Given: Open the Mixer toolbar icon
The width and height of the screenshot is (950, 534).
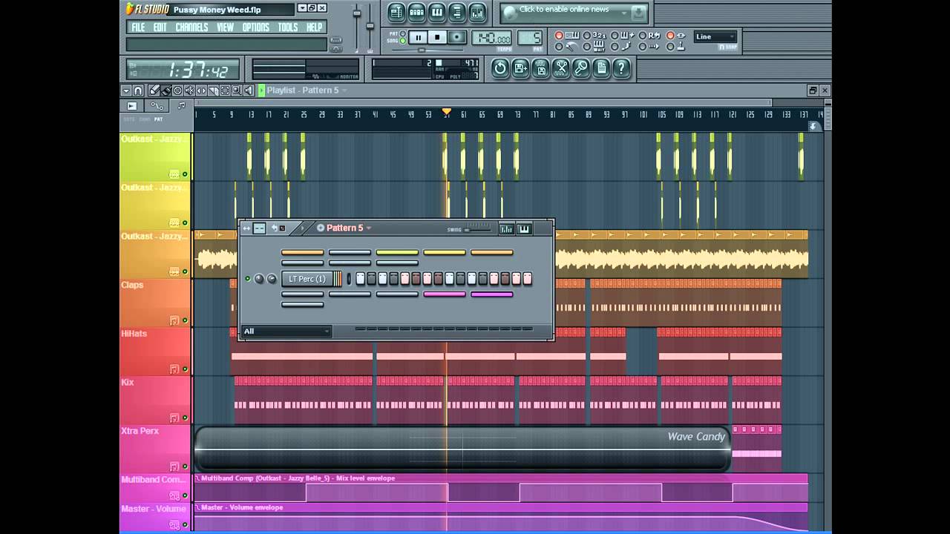Looking at the screenshot, I should (x=477, y=13).
